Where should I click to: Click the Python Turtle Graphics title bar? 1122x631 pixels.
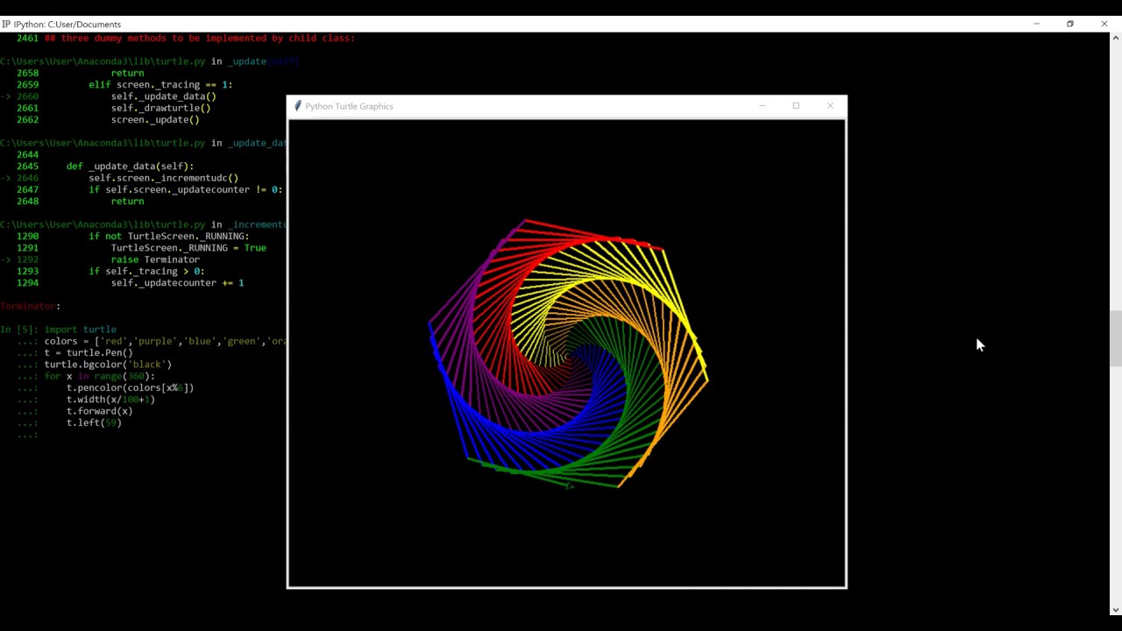526,106
